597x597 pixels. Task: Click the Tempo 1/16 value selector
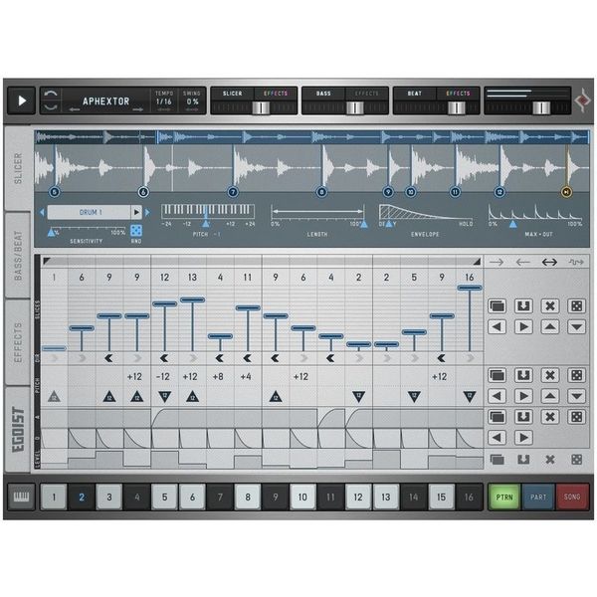pos(165,102)
